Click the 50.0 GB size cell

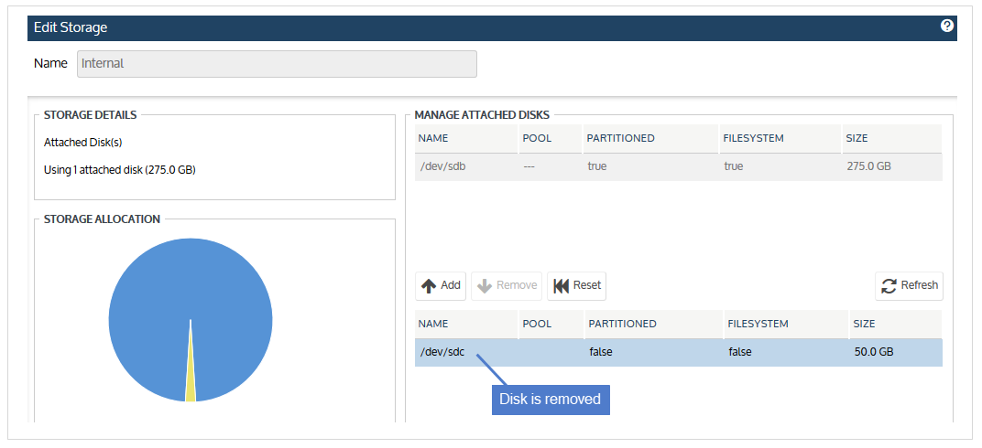pos(874,352)
